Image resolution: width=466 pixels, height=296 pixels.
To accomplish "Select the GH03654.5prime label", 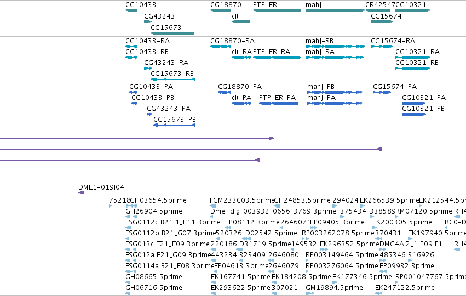I will point(158,200).
